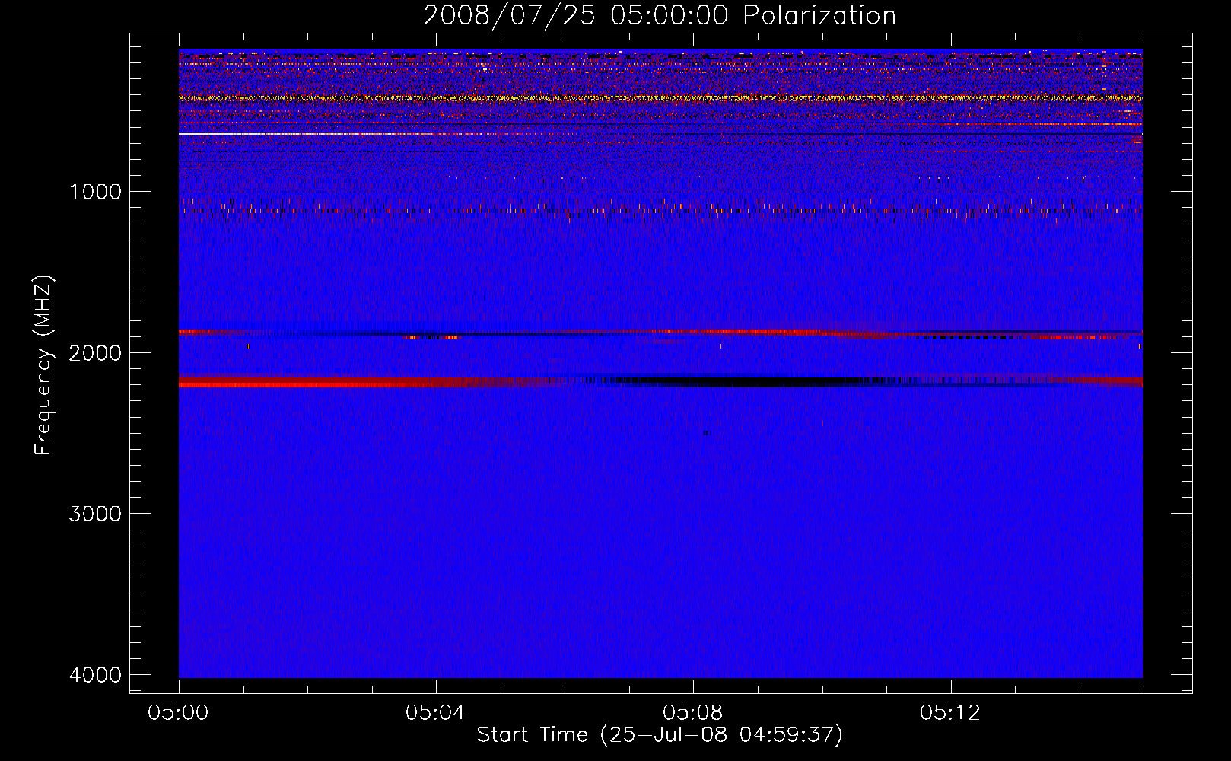Viewport: 1231px width, 761px height.
Task: Click the "2000" frequency axis label
Action: click(x=95, y=352)
